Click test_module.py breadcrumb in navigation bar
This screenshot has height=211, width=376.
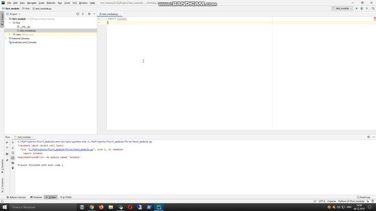(x=42, y=8)
